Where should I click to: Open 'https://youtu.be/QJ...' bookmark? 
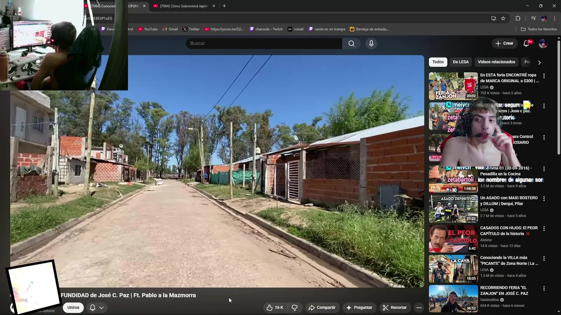pos(224,29)
